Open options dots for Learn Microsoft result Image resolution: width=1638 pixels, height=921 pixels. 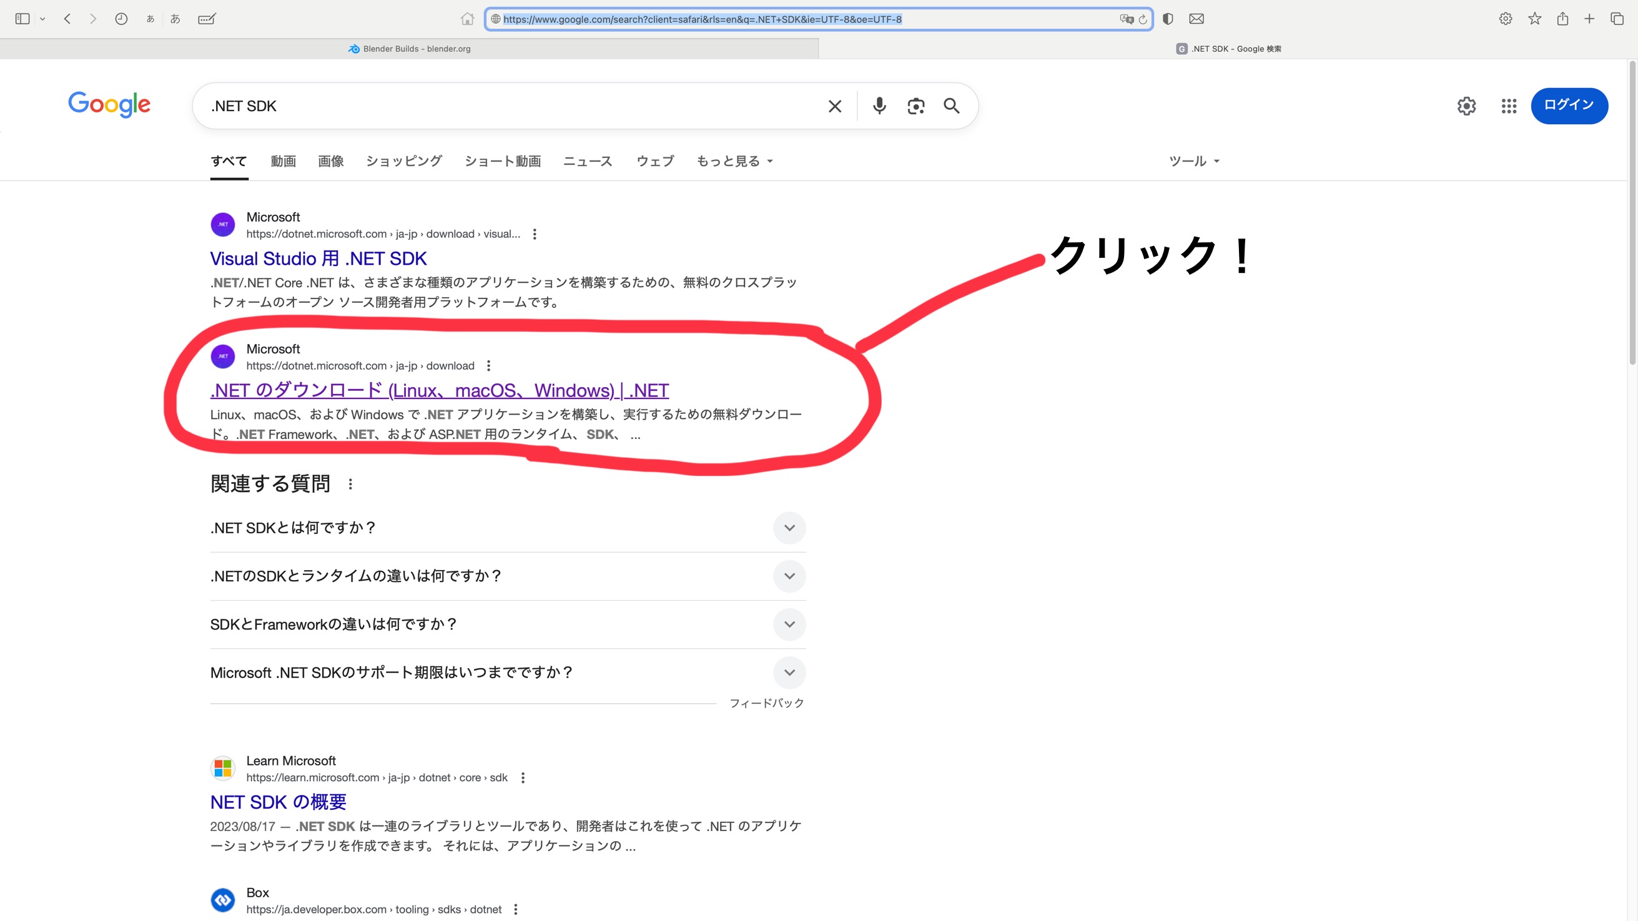click(x=523, y=778)
